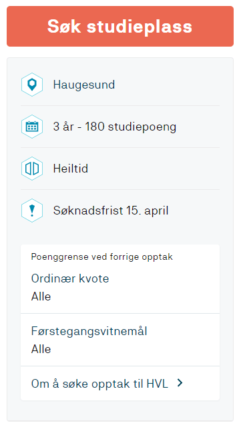The width and height of the screenshot is (243, 429).
Task: Click the chevron arrow after HVL
Action: [180, 383]
